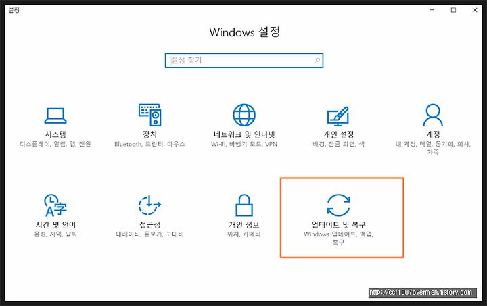Open the 개인 설정 paintbrush icon

pos(338,116)
